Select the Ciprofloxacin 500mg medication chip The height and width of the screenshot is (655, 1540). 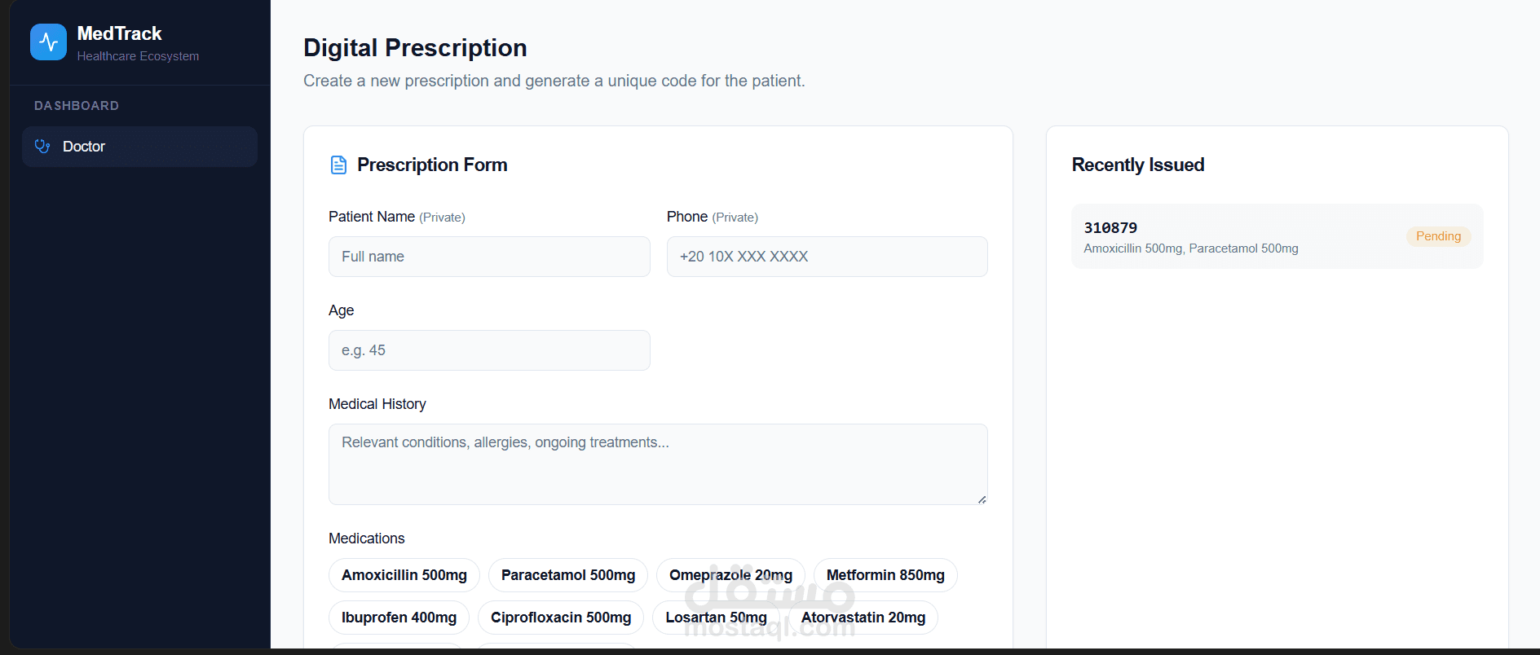560,618
